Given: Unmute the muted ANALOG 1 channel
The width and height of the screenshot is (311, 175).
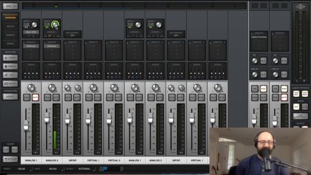Looking at the screenshot, I should point(35,97).
